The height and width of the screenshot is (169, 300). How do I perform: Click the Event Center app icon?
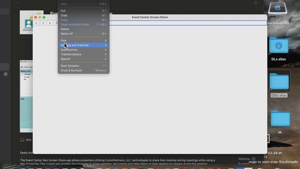click(x=26, y=22)
